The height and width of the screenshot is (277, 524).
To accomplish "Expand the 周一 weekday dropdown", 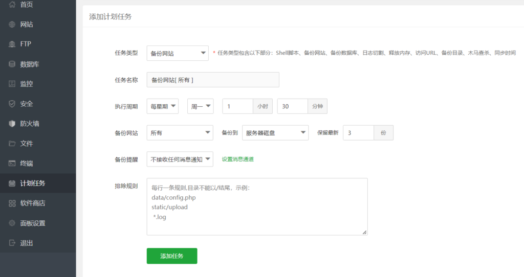I will (200, 106).
